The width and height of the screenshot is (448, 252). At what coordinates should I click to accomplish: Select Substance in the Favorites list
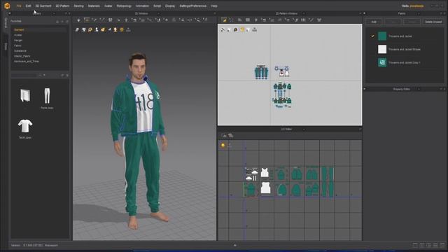point(20,51)
